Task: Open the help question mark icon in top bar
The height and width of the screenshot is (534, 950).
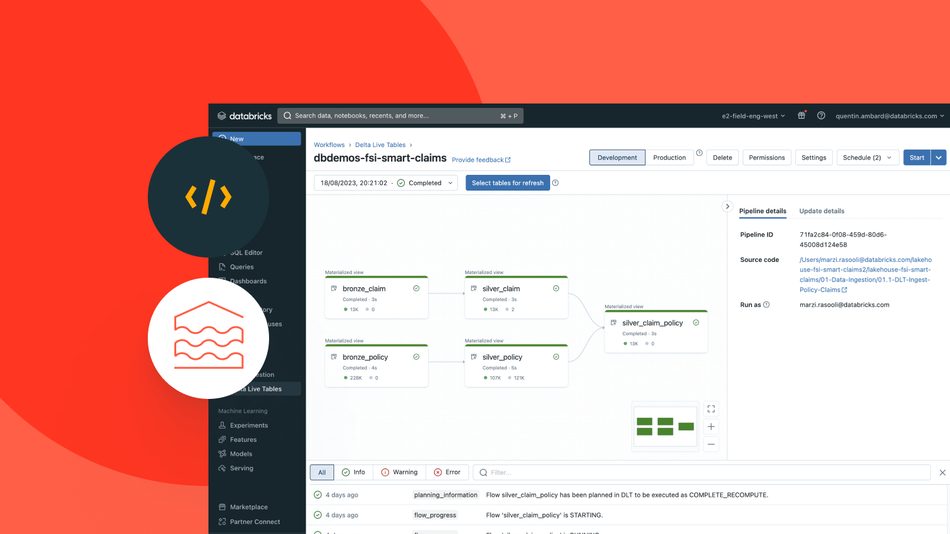Action: [x=821, y=116]
